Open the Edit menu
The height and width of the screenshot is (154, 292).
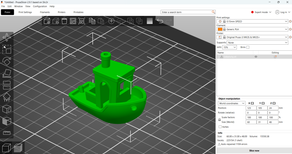[x=9, y=6]
